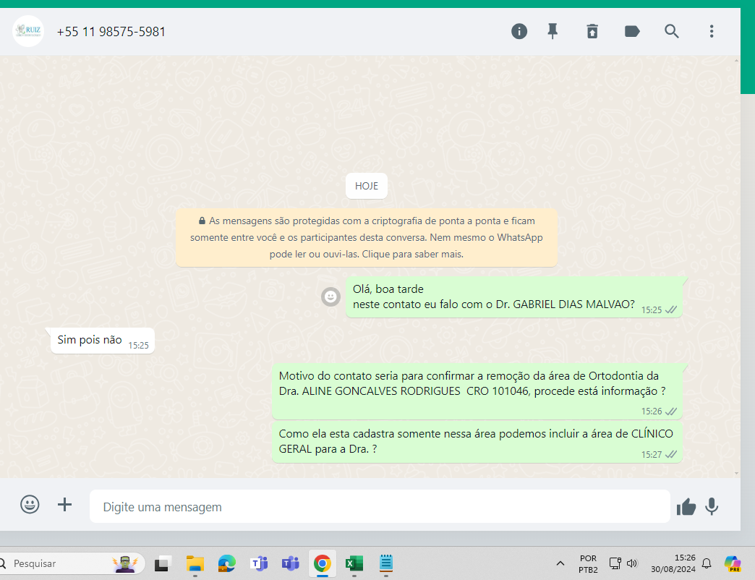Start voice recording with the microphone icon

coord(712,506)
